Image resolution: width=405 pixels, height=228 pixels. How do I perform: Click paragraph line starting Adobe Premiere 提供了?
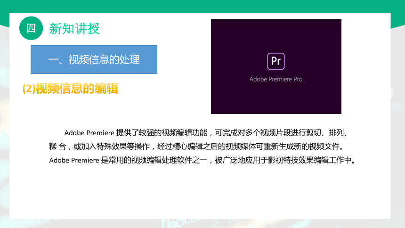207,133
